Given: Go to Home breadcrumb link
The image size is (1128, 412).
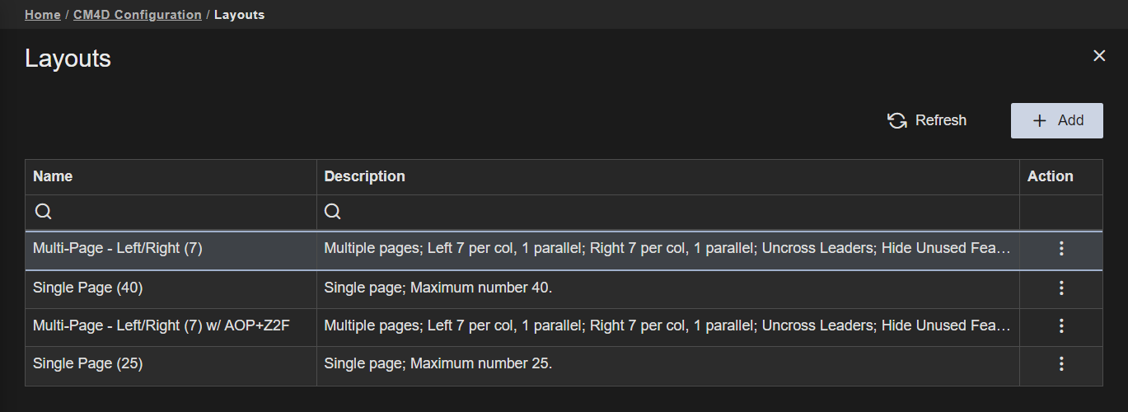Looking at the screenshot, I should point(42,15).
